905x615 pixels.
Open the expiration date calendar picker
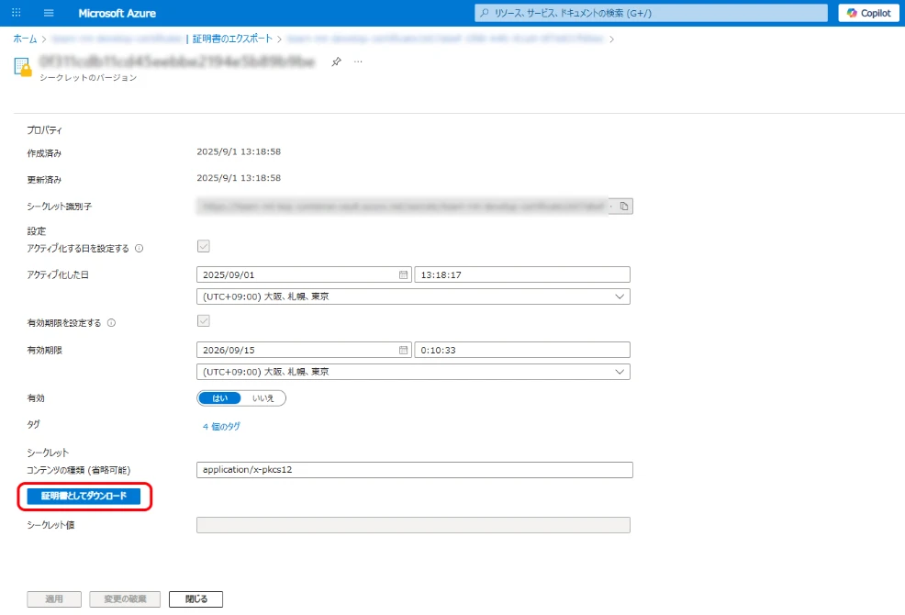click(x=403, y=350)
